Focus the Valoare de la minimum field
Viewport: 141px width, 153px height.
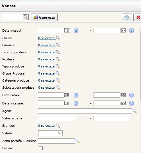click(56, 118)
